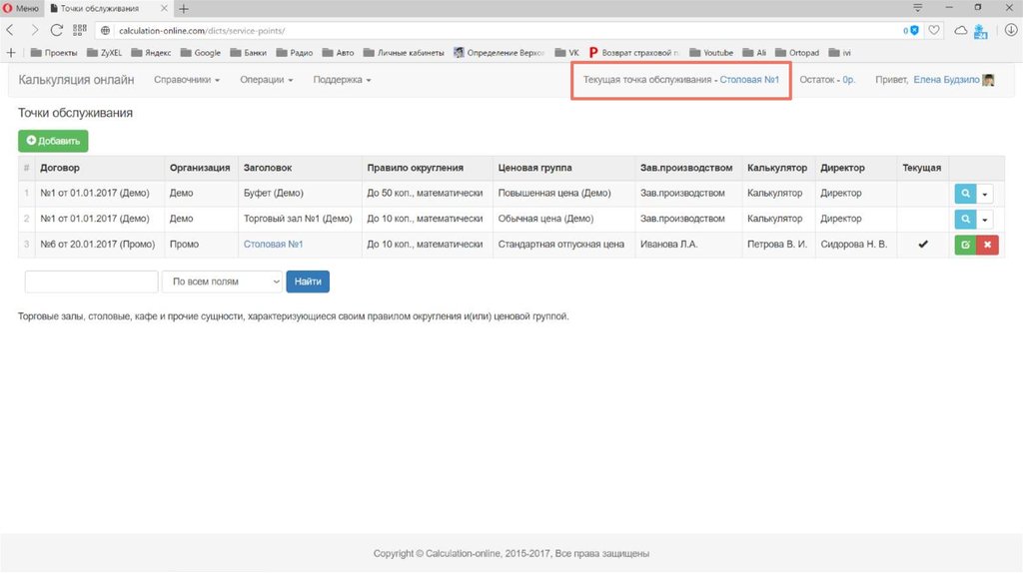Image resolution: width=1023 pixels, height=573 pixels.
Task: Open the Столовая №1 link in table
Action: [273, 245]
